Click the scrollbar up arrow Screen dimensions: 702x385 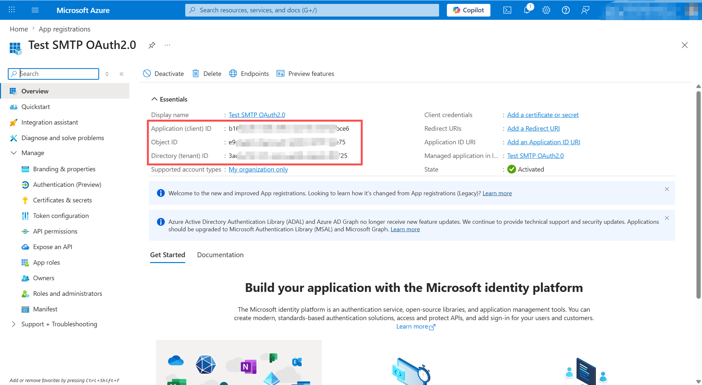click(x=698, y=86)
